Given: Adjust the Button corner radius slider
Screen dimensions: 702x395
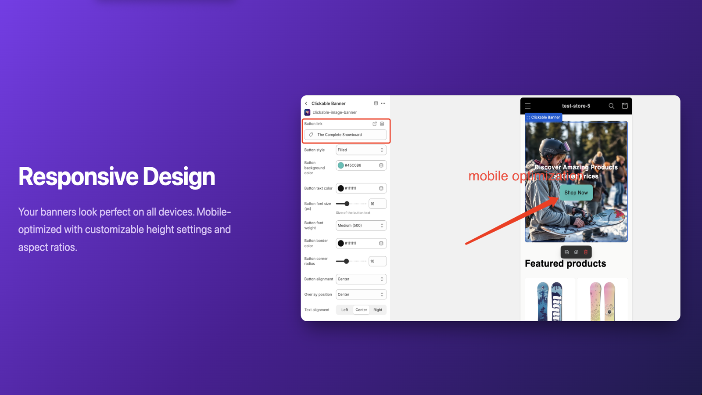Looking at the screenshot, I should click(346, 261).
